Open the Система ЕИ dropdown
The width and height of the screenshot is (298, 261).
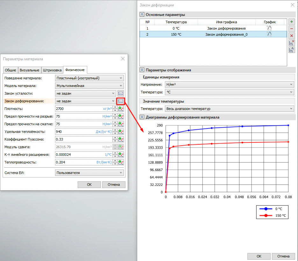tap(89, 173)
